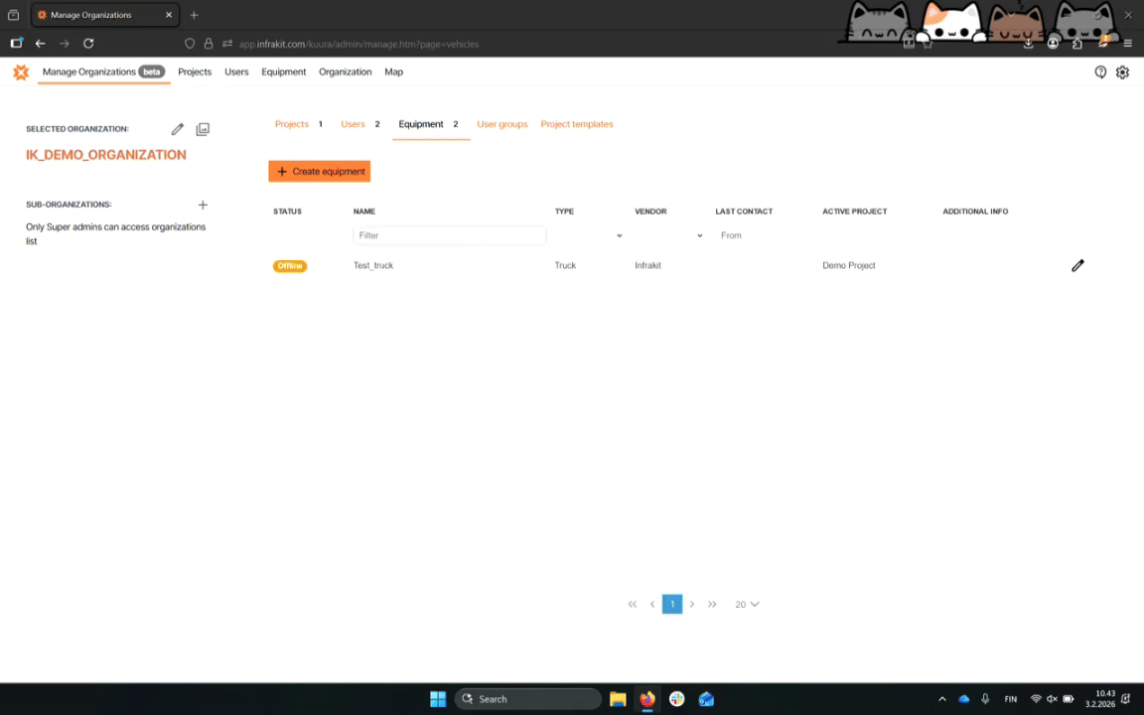Toggle the browser sidebar button
Image resolution: width=1144 pixels, height=715 pixels.
16,44
